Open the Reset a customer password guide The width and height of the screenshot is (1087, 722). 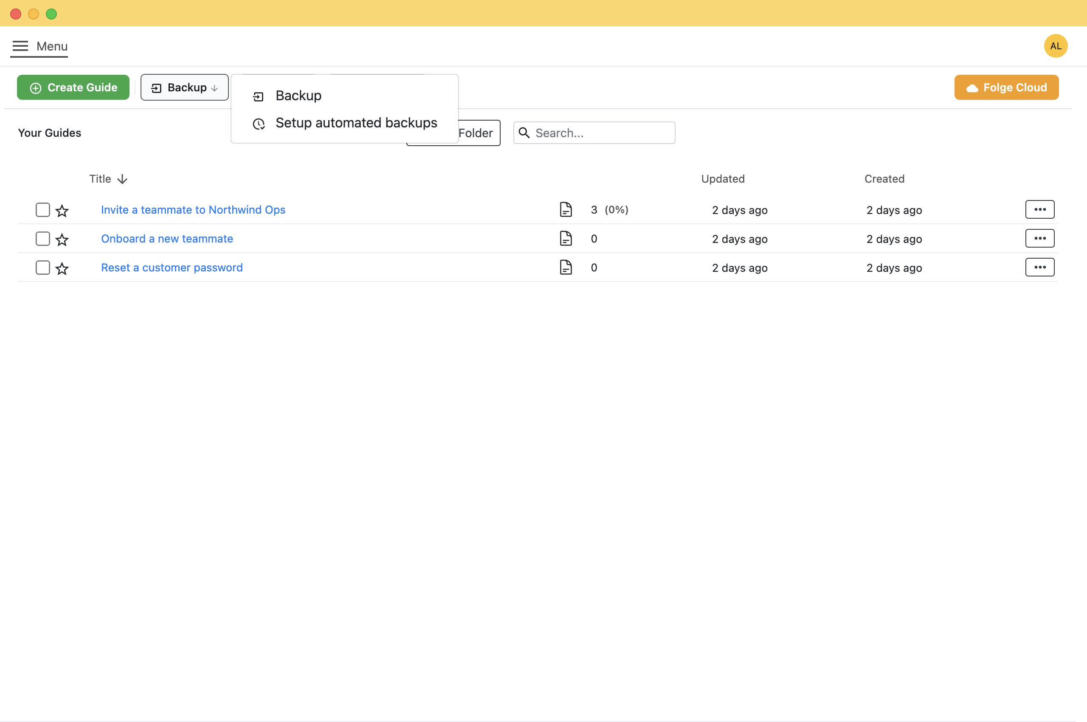pyautogui.click(x=172, y=268)
